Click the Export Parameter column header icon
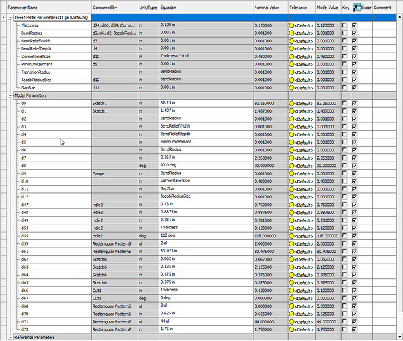 [357, 8]
